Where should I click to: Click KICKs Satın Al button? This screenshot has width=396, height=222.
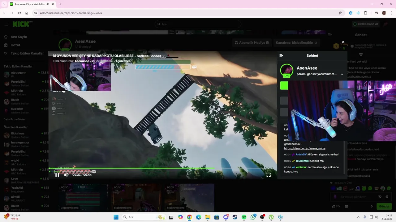[x=365, y=24]
